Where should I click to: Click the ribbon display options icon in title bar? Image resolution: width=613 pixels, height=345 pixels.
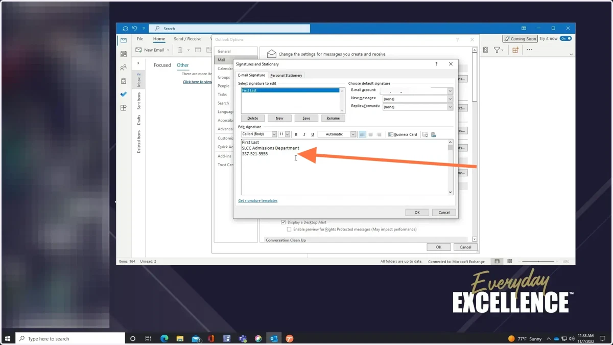coord(524,29)
